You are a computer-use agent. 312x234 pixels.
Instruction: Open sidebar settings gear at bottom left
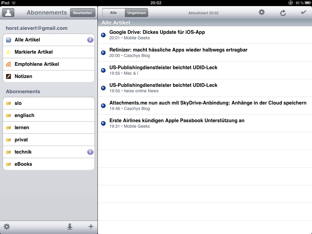7,227
